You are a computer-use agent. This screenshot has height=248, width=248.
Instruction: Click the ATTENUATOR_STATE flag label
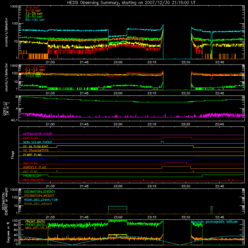click(38, 134)
